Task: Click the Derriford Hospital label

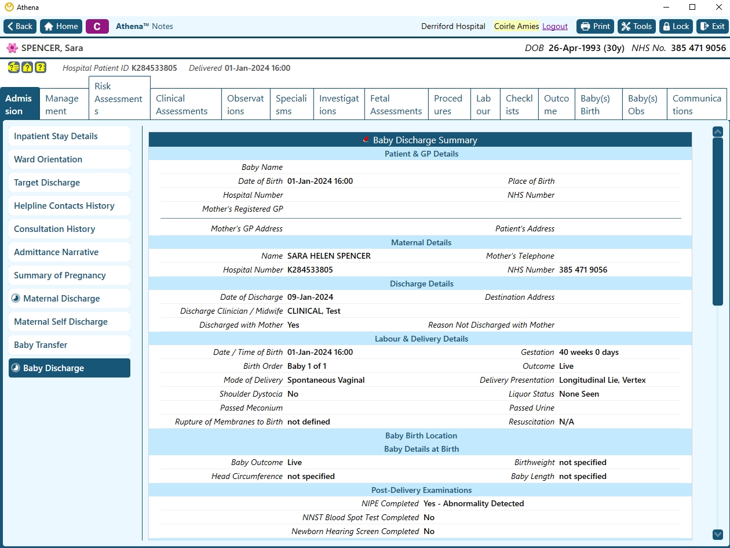Action: tap(453, 26)
